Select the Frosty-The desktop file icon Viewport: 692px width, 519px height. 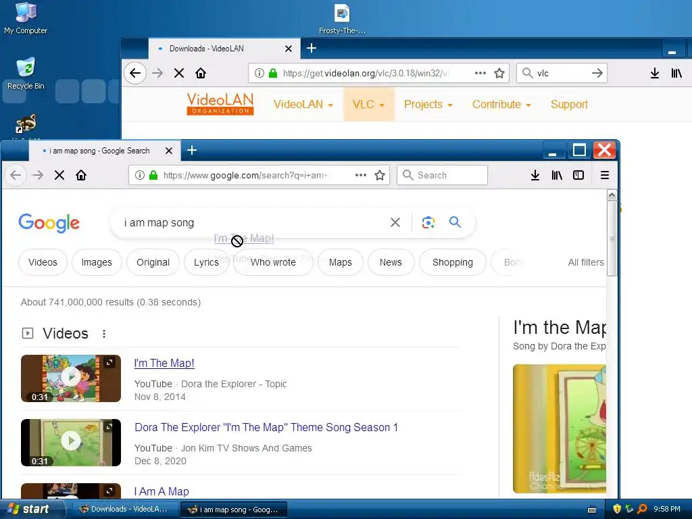pyautogui.click(x=342, y=18)
